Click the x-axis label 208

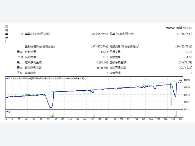point(121,119)
